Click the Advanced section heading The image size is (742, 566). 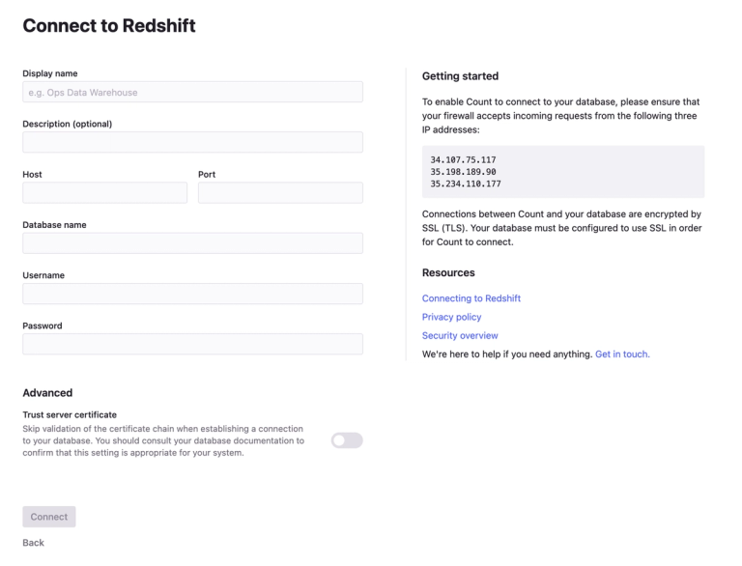coord(47,393)
